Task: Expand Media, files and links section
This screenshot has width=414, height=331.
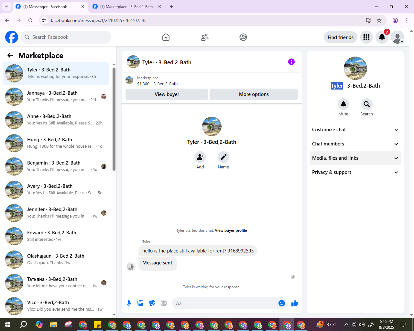Action: (355, 158)
